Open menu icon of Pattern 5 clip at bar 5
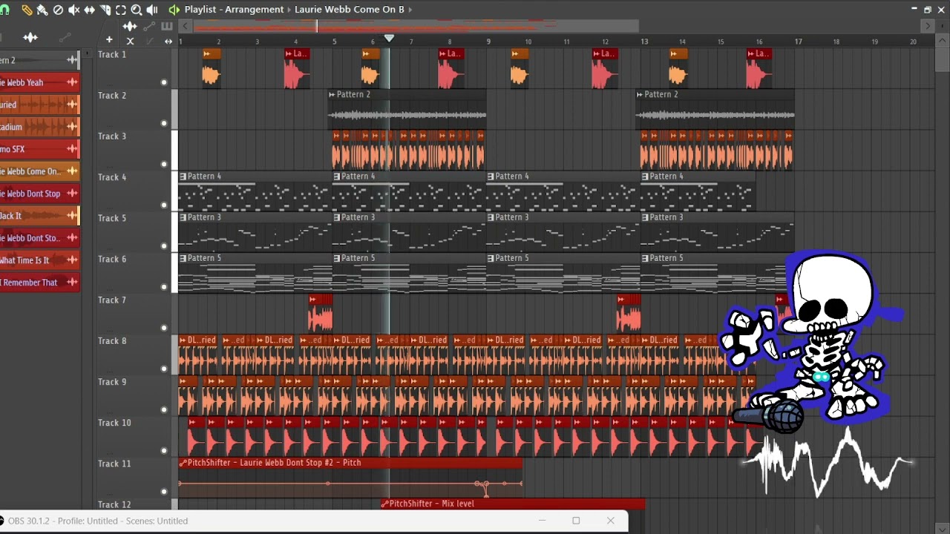 [x=336, y=258]
